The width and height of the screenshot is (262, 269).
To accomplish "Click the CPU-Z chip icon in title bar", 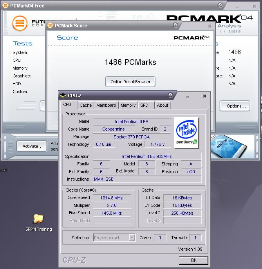I will click(x=63, y=95).
